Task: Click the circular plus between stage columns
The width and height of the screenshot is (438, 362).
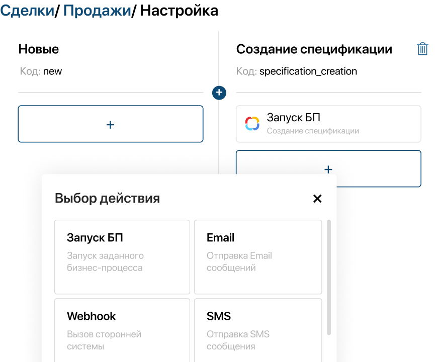Action: (x=219, y=93)
